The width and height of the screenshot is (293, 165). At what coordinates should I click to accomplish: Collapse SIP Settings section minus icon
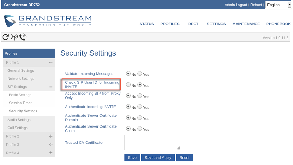[51, 87]
